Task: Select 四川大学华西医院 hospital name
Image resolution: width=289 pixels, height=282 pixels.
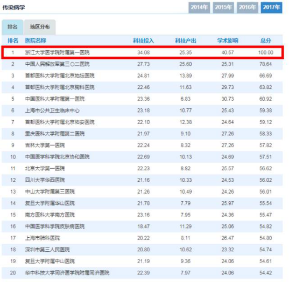Action: [45, 180]
